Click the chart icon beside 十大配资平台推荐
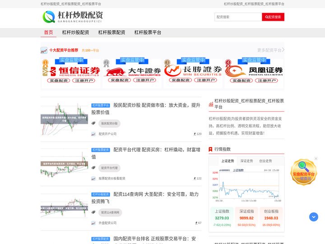The image size is (325, 244). [44, 51]
